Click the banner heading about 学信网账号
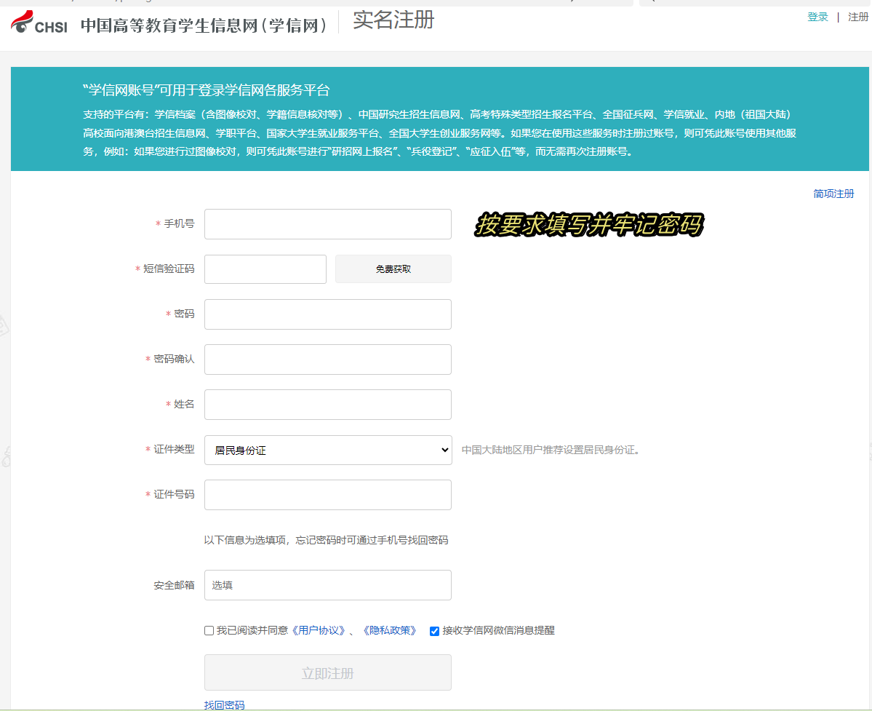Image resolution: width=872 pixels, height=711 pixels. pos(207,90)
